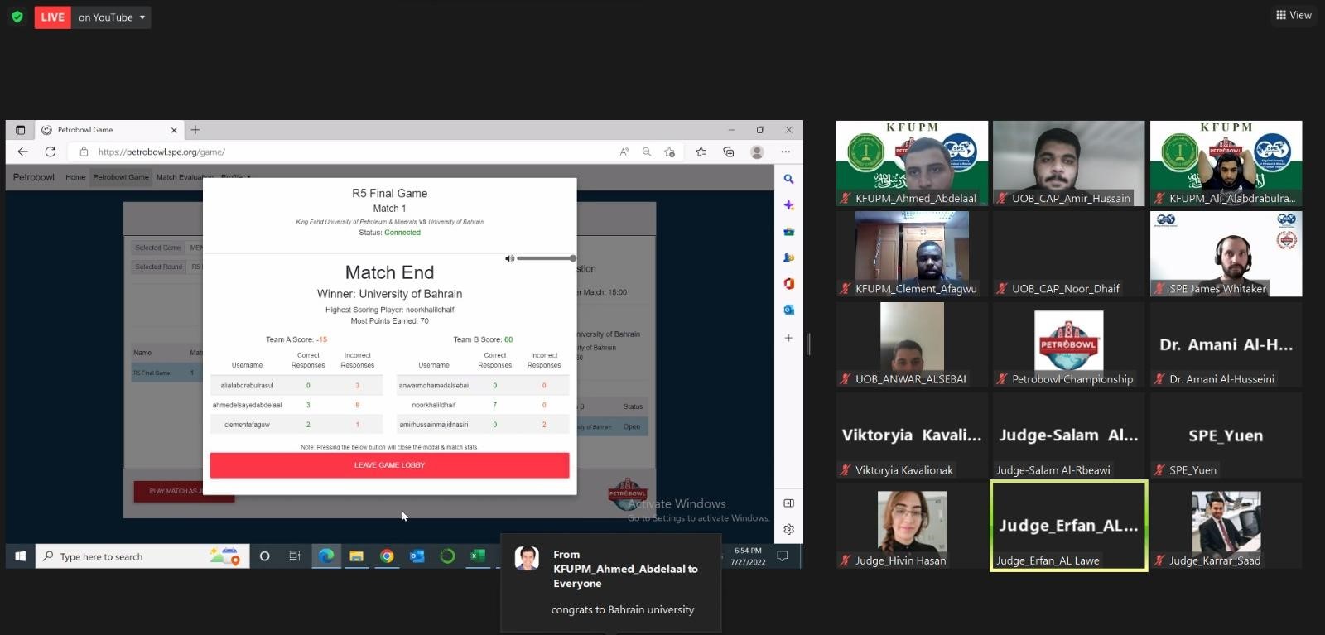This screenshot has width=1325, height=635.
Task: Open Cortana from the taskbar
Action: pos(265,556)
